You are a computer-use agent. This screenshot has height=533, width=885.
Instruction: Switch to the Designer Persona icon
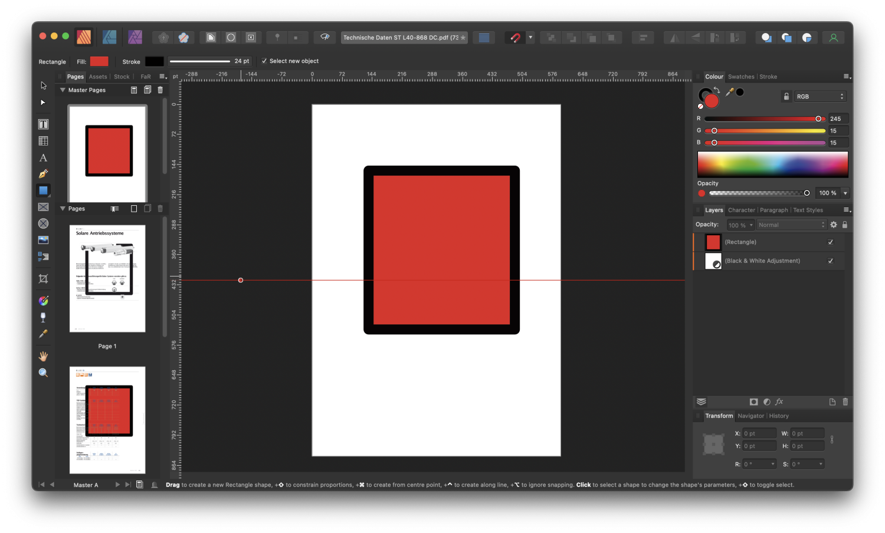pos(110,37)
